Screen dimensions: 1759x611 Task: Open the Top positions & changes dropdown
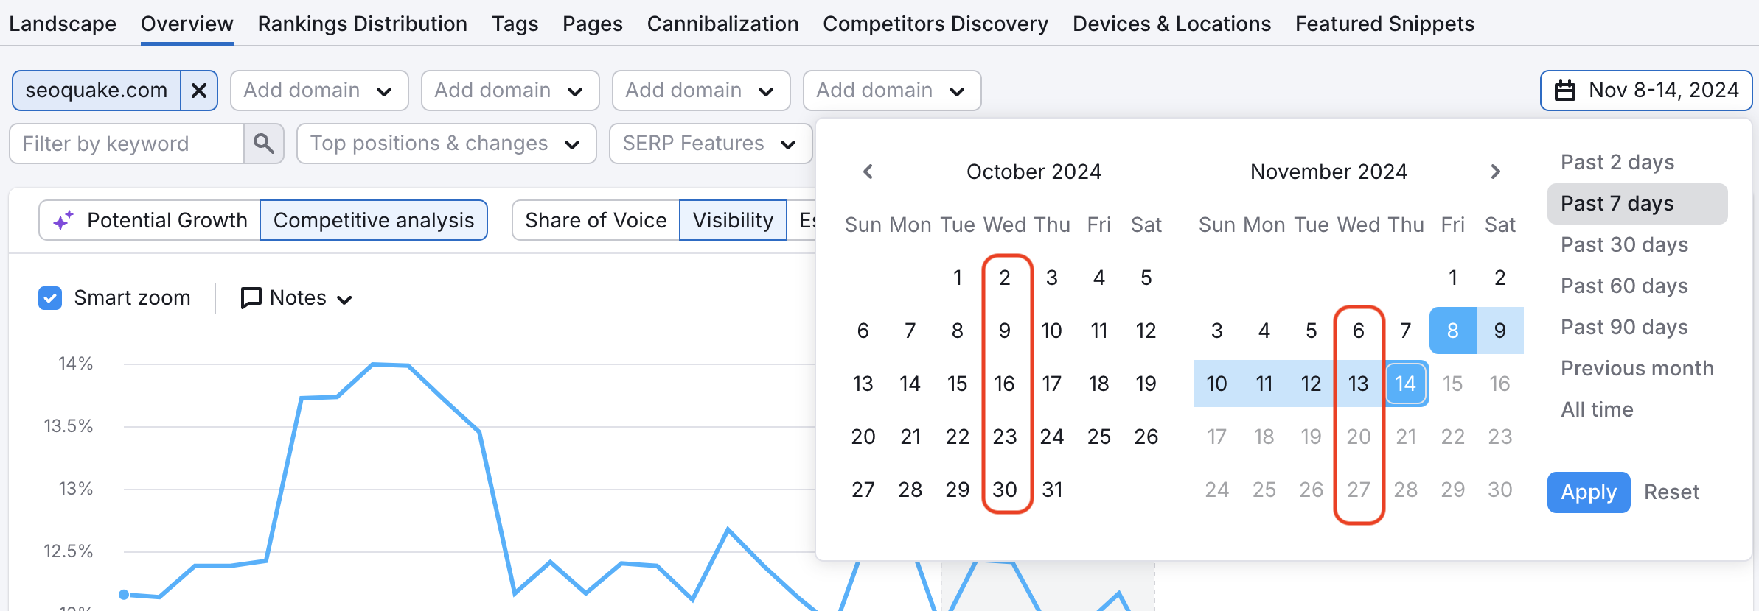445,143
